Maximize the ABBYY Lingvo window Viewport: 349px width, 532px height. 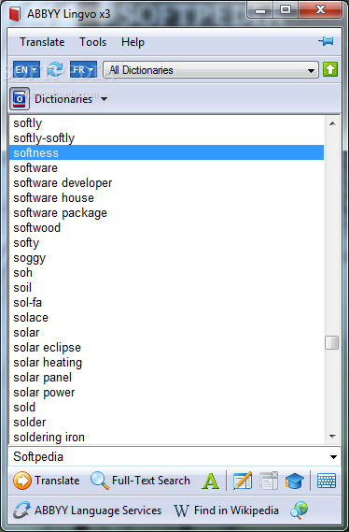[286, 10]
